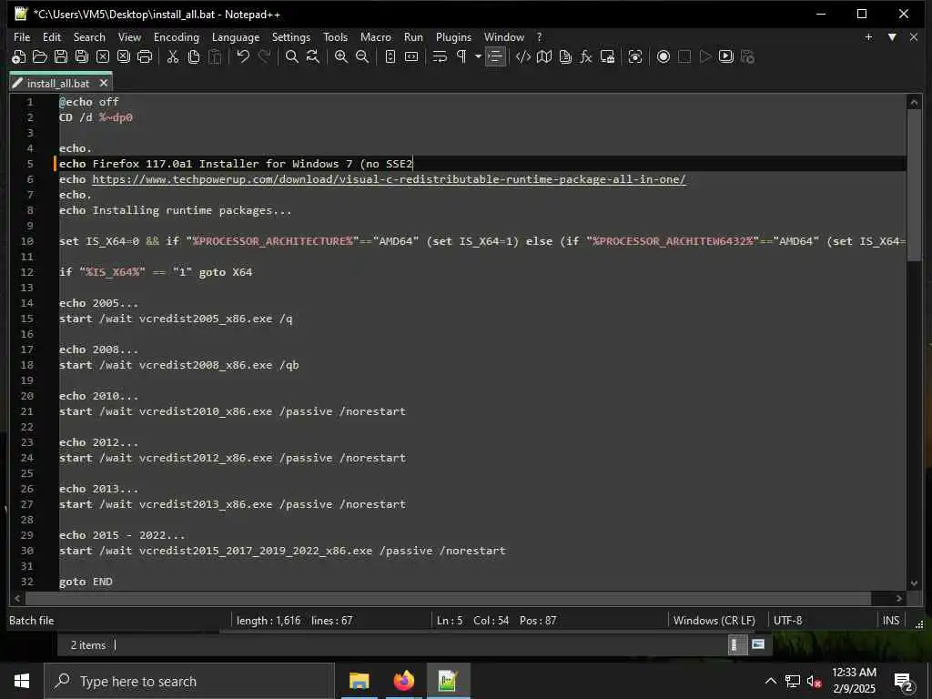Click the Batch file status bar field
932x699 pixels.
click(118, 621)
